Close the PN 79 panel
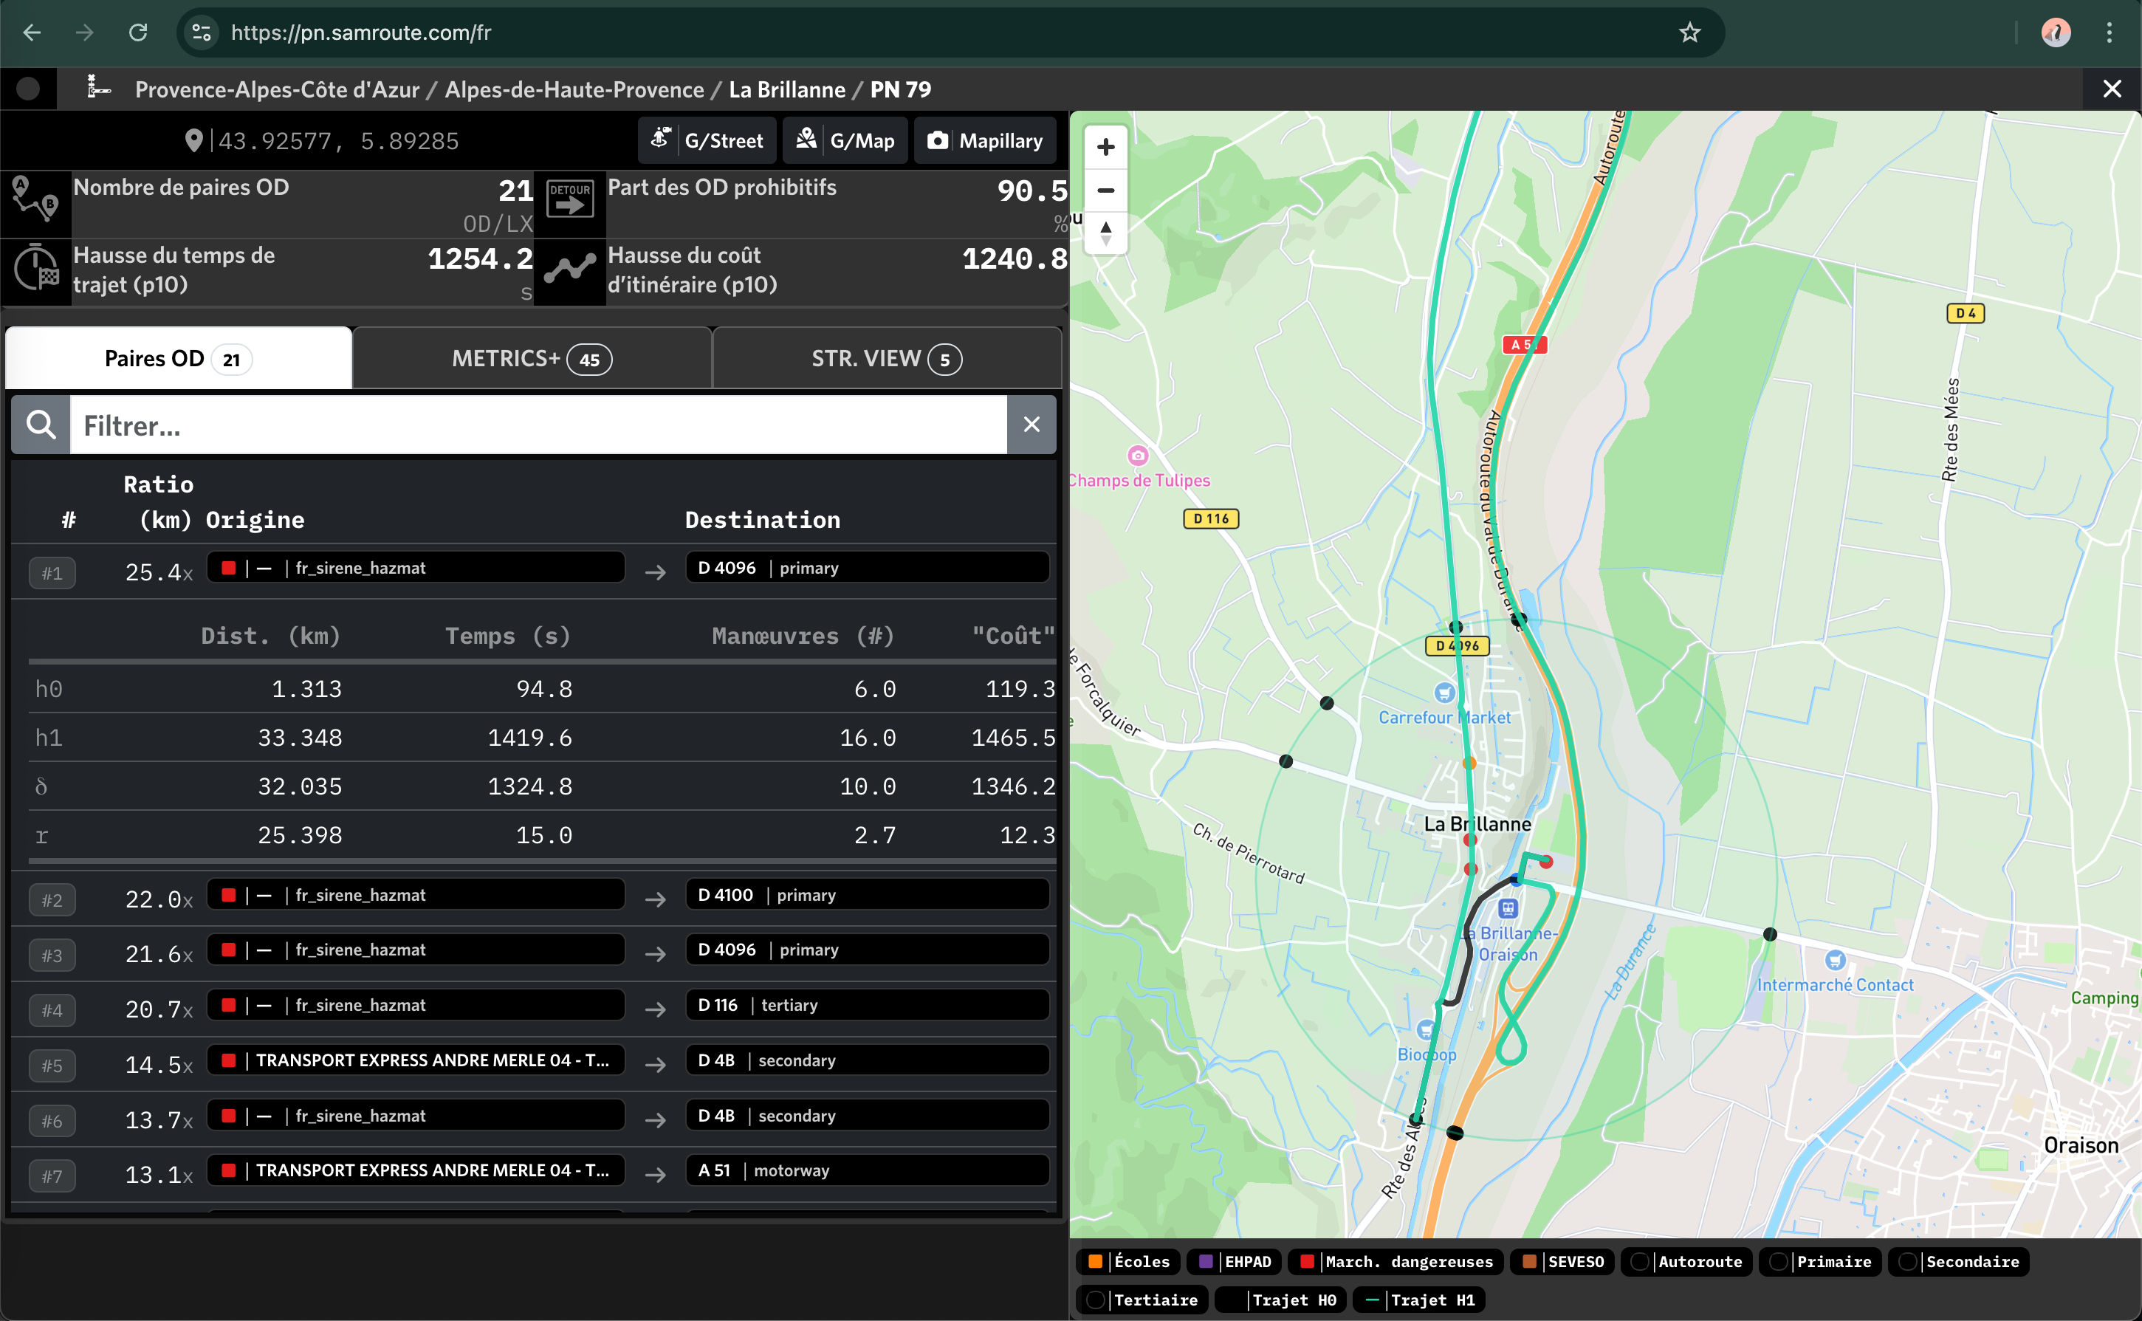 (2112, 89)
